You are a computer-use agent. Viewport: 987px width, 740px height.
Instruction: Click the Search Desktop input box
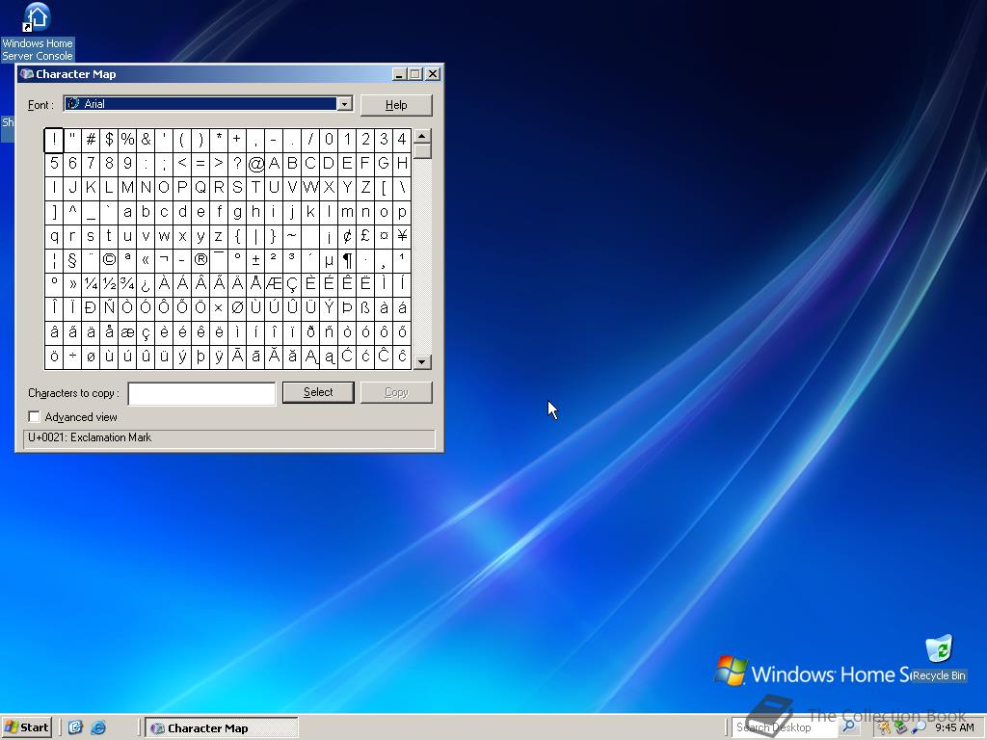click(784, 727)
